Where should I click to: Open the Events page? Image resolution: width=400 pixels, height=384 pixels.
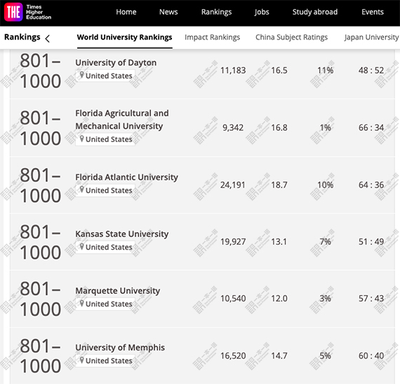(x=373, y=12)
